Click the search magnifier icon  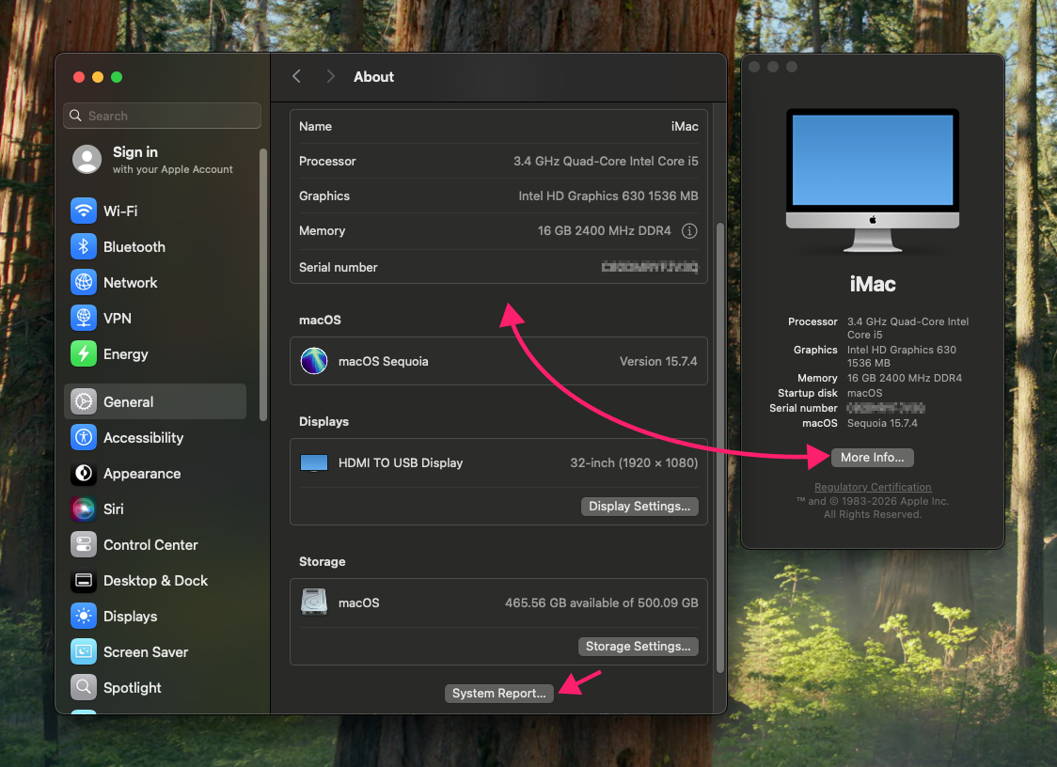point(75,116)
